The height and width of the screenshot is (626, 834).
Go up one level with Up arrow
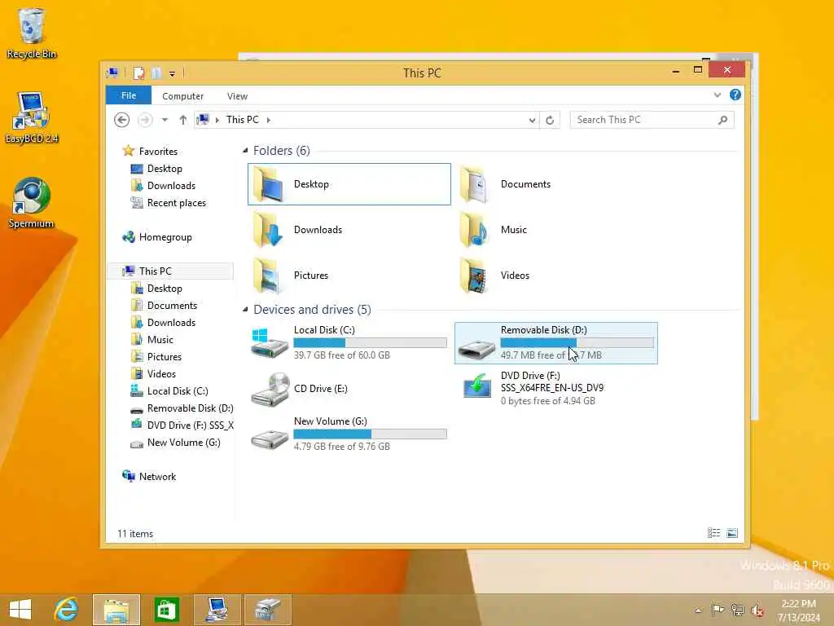pyautogui.click(x=183, y=120)
